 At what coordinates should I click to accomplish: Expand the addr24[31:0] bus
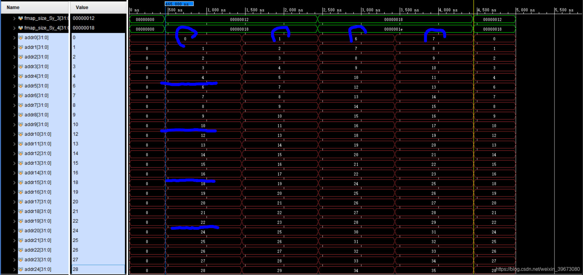click(14, 269)
